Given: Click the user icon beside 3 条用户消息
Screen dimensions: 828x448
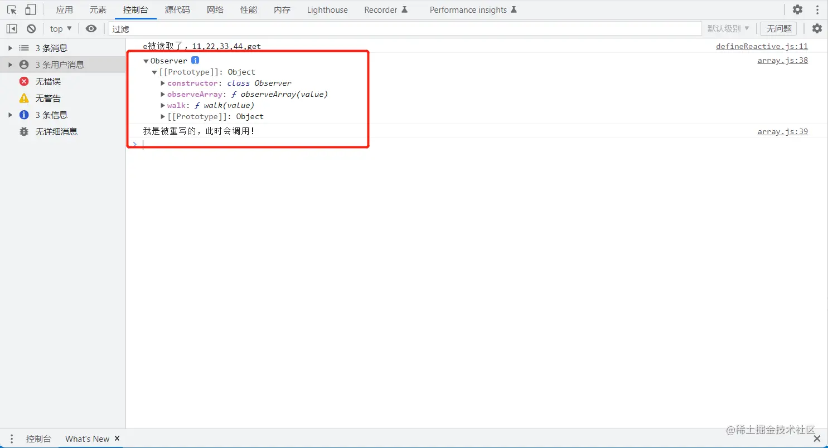Looking at the screenshot, I should [x=24, y=65].
